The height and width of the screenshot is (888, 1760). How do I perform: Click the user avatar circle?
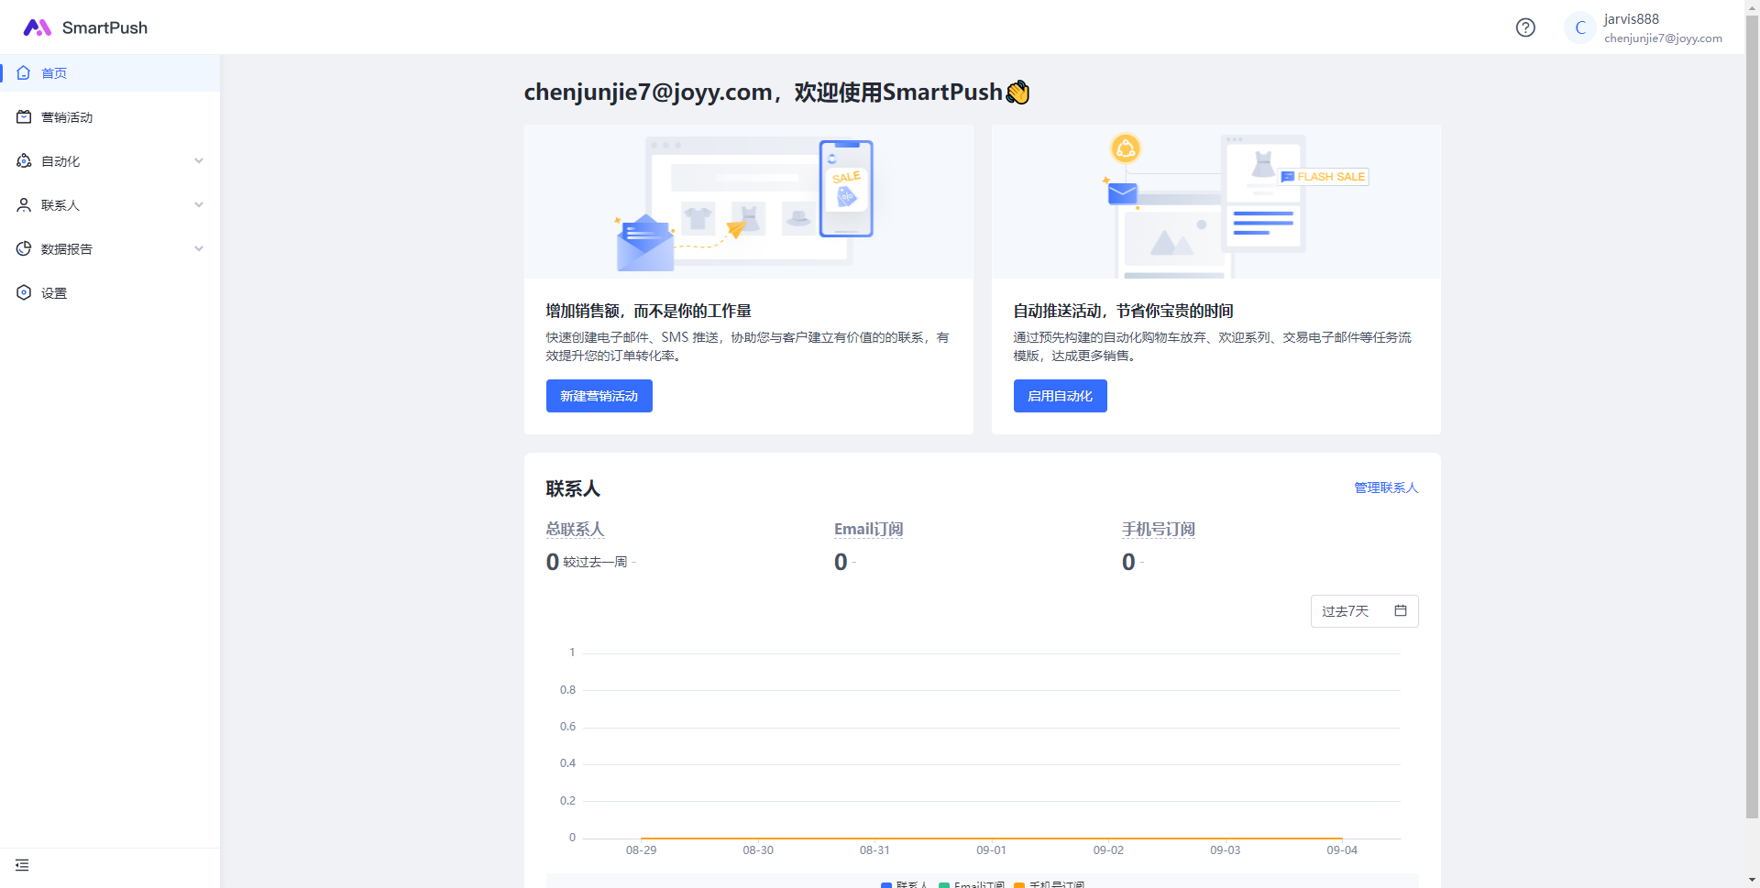click(x=1579, y=27)
